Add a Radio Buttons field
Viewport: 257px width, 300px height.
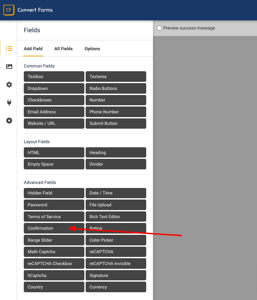tap(116, 88)
